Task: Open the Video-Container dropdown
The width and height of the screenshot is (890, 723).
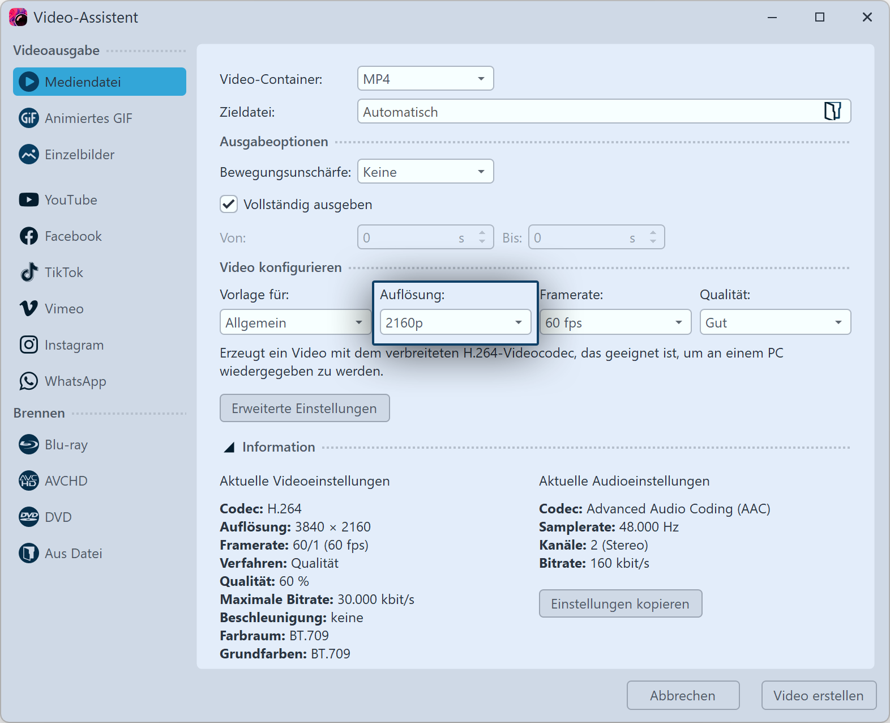Action: [x=425, y=79]
